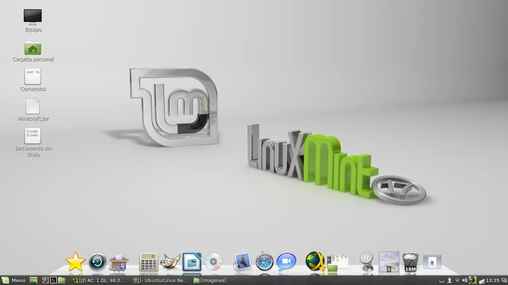
Task: Switch to the JD AC: 1 DL taskbar window
Action: [x=99, y=281]
